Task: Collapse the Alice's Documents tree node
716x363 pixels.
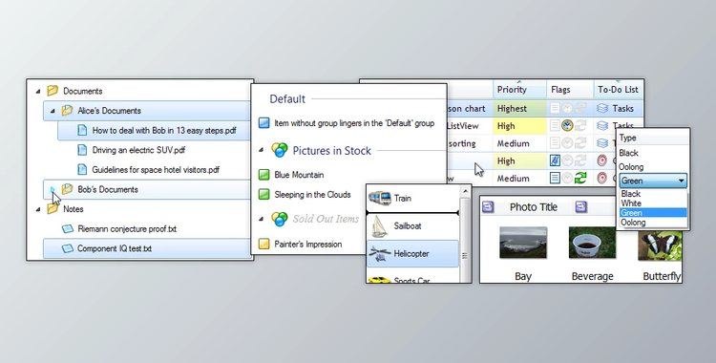Action: coord(53,111)
